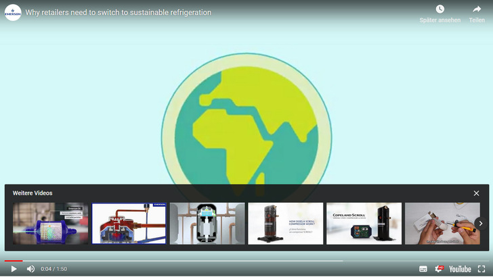Seek on the video progress bar
493x277 pixels.
click(x=203, y=260)
